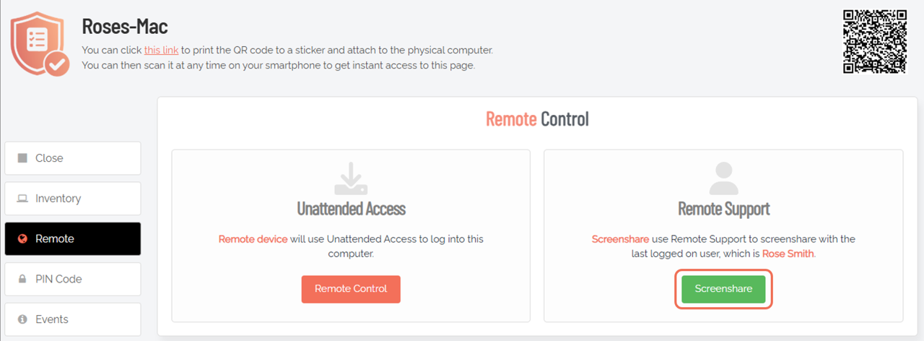The height and width of the screenshot is (341, 924).
Task: Start a session with the green Screenshare button
Action: click(723, 289)
